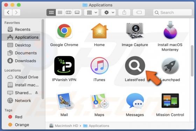
Task: Switch to column view mode
Action: pyautogui.click(x=69, y=13)
